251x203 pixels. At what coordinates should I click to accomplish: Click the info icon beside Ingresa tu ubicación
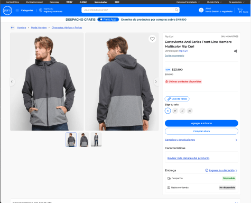[207, 170]
